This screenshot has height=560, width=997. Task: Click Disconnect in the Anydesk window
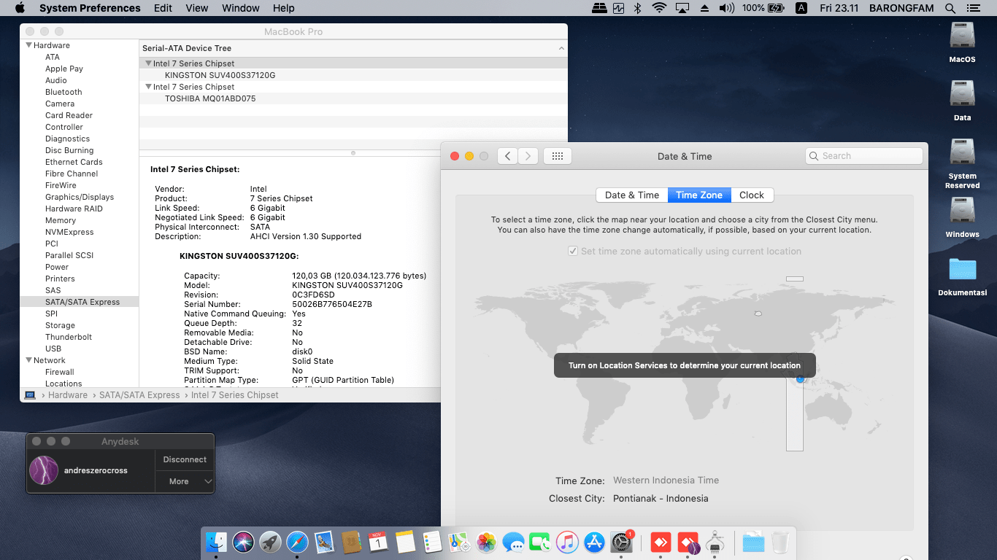(x=185, y=459)
